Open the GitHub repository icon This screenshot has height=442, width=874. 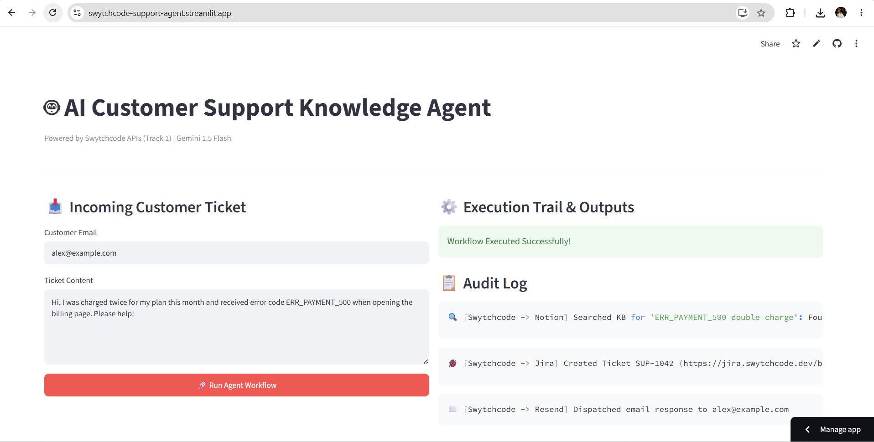click(x=837, y=44)
